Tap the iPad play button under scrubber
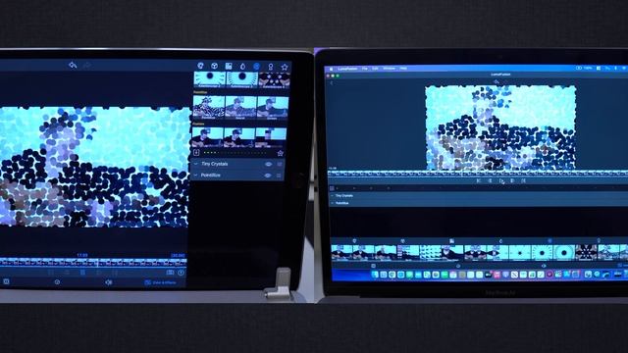 (x=82, y=273)
